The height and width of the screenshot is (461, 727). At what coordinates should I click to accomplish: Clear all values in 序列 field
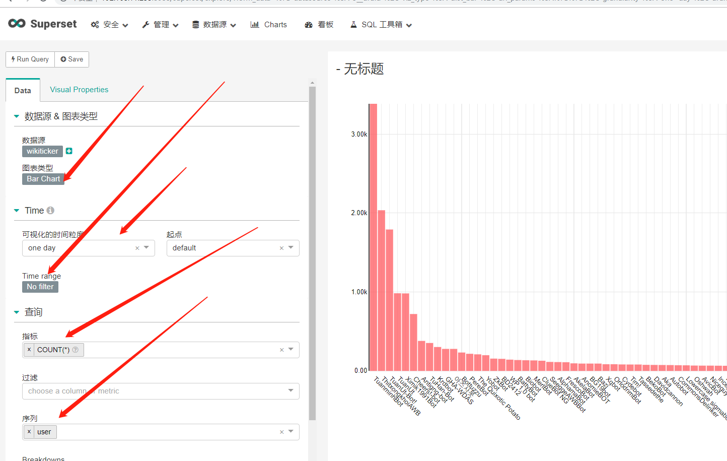tap(282, 432)
